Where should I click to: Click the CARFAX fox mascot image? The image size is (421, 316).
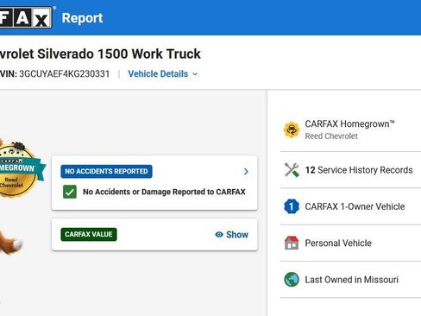[x=11, y=243]
